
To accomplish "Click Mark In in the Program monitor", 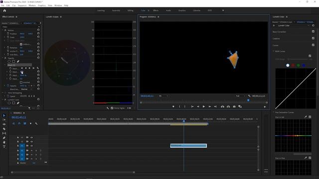I will tap(179, 106).
